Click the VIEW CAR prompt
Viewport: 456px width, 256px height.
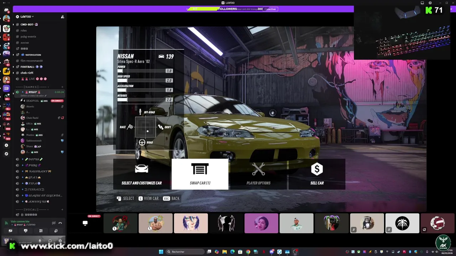tap(149, 198)
